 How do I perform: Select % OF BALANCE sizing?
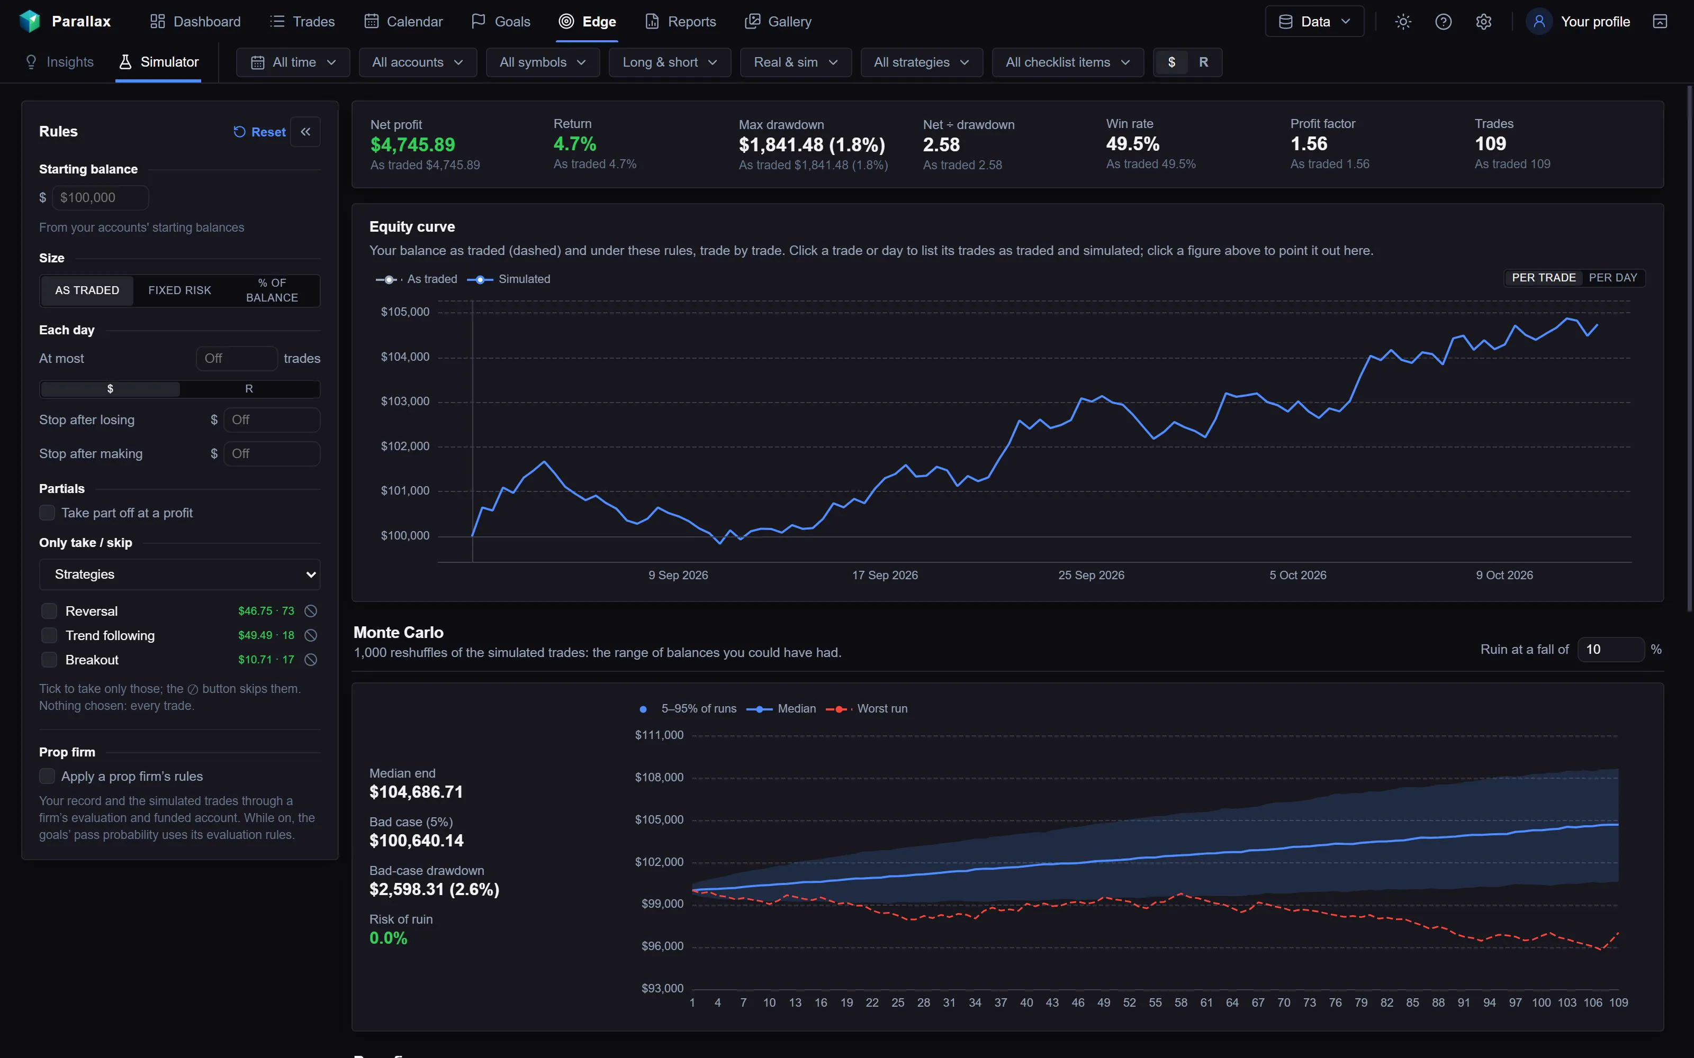click(272, 290)
